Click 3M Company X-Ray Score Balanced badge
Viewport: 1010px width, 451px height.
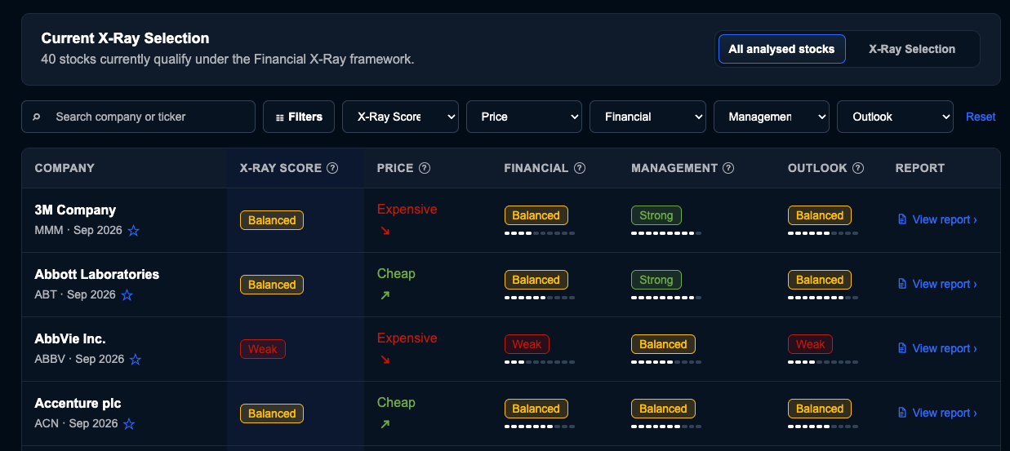272,220
